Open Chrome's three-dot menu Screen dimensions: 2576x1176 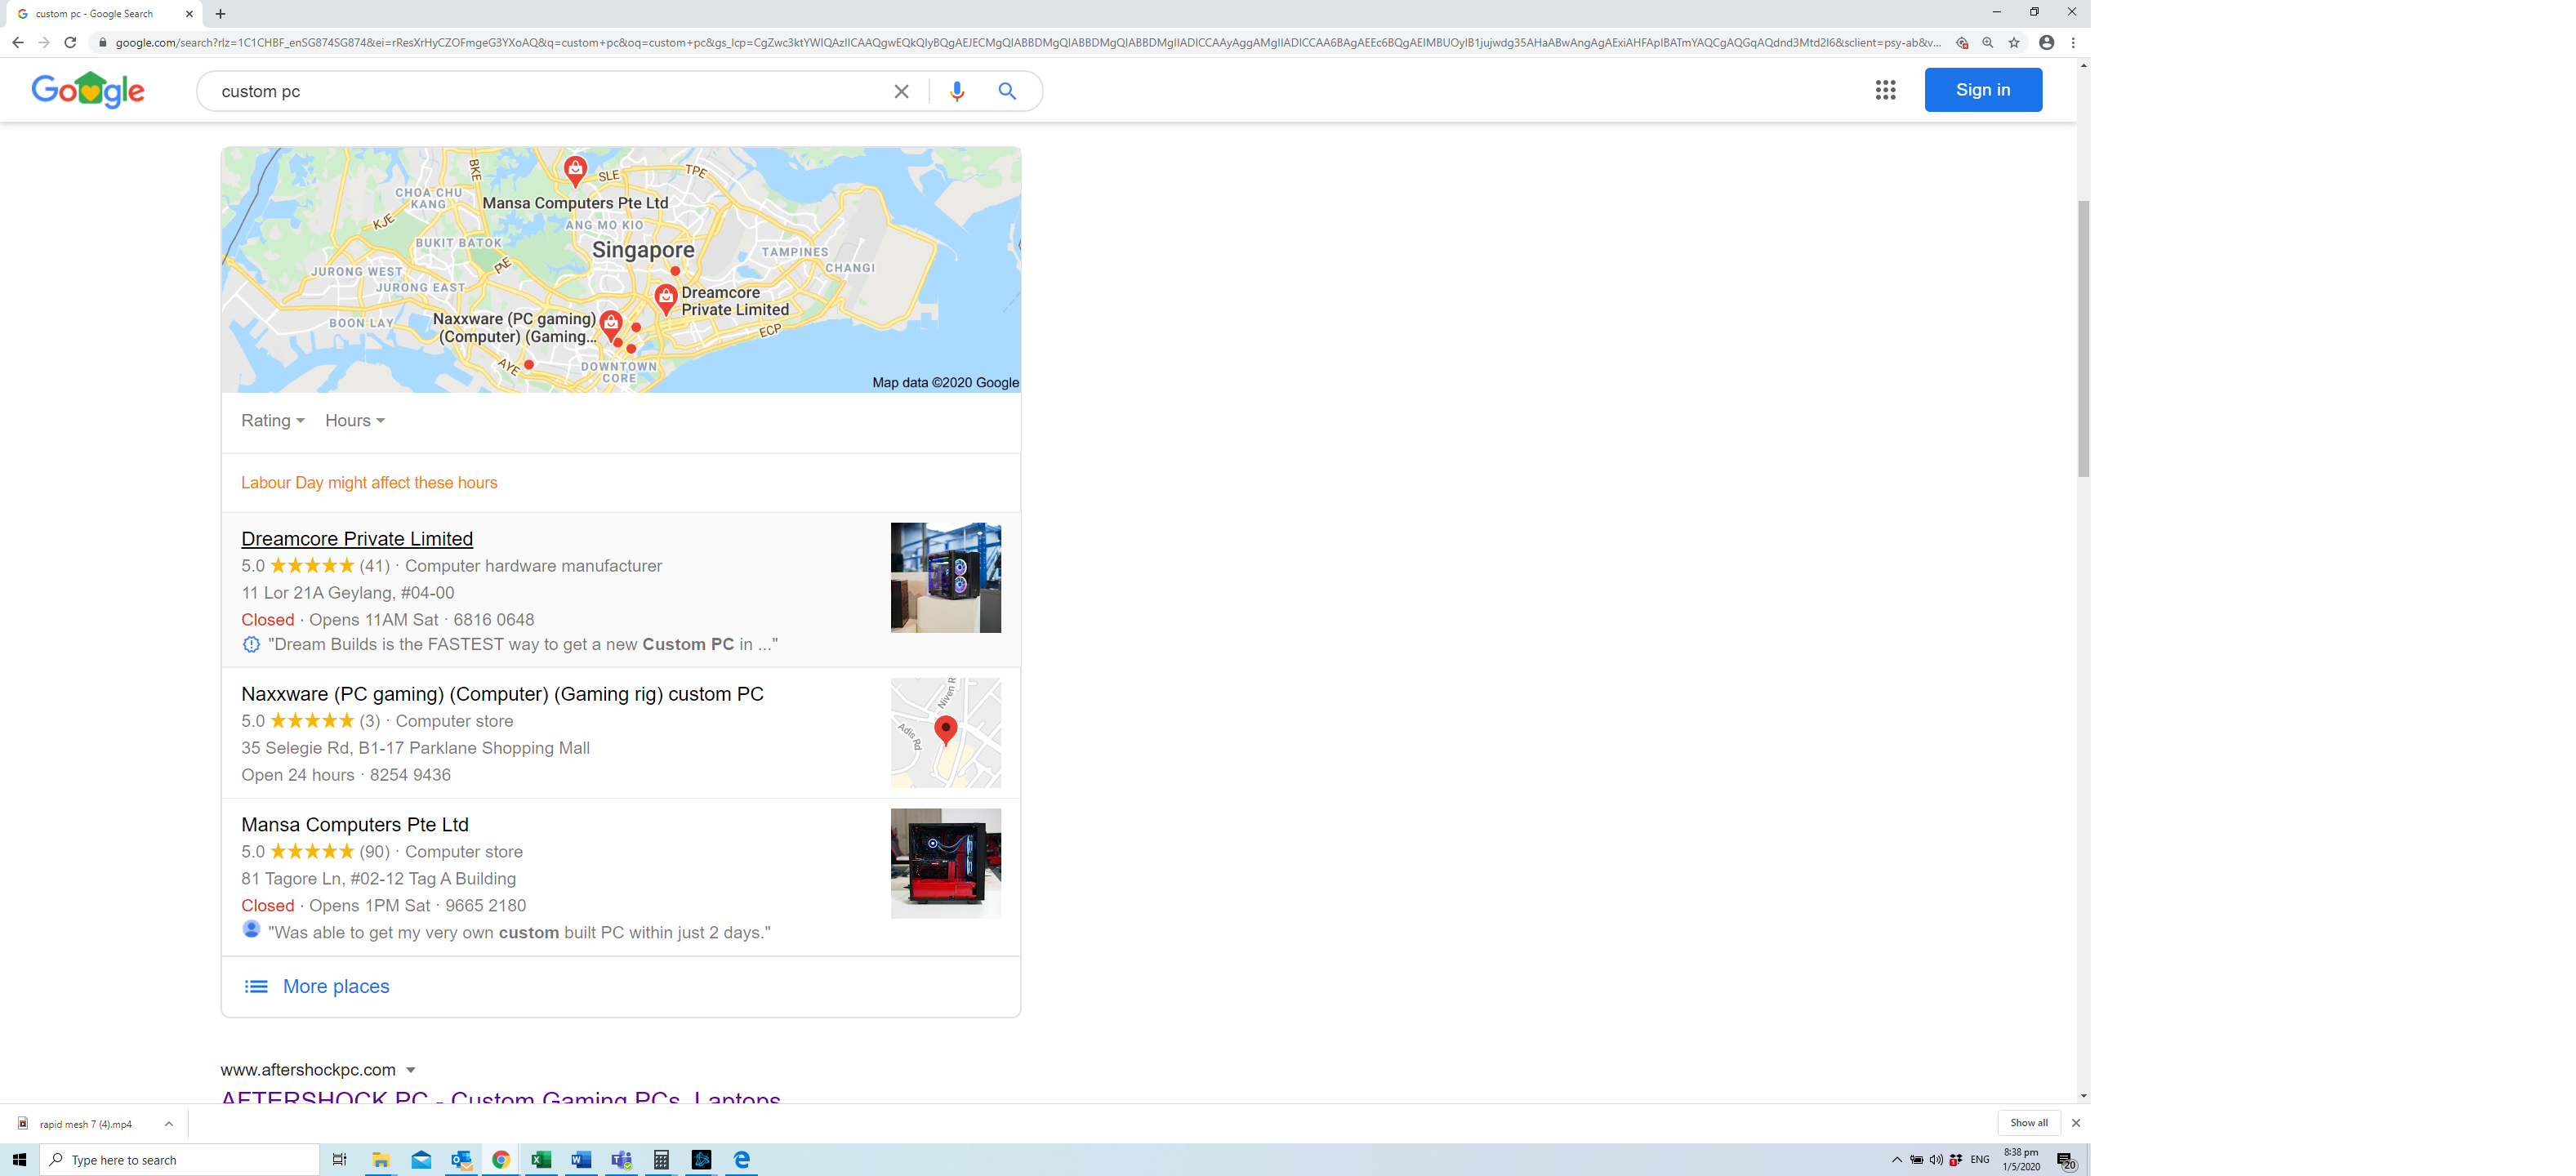click(x=2073, y=43)
